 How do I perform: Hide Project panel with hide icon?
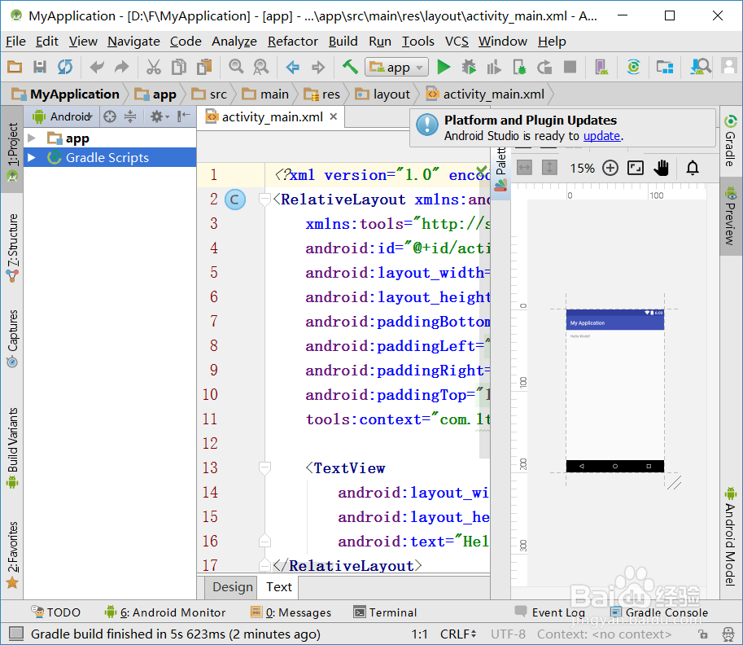click(183, 116)
